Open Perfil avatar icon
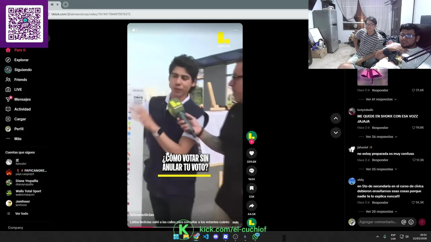 point(8,129)
